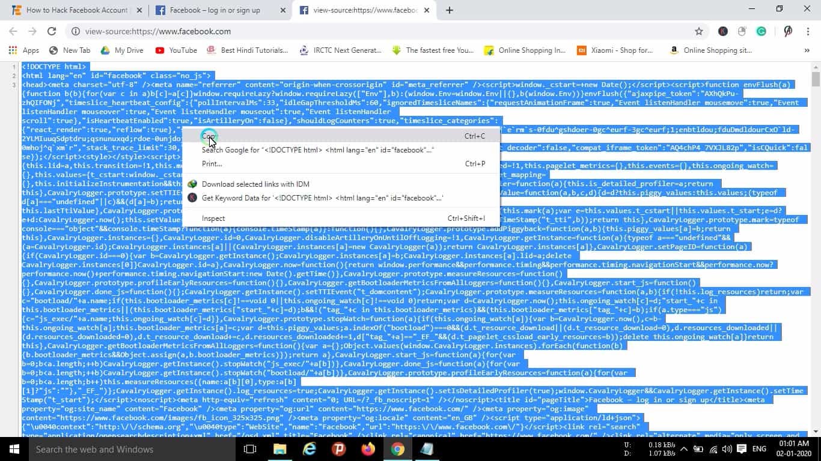
Task: Reload the page with refresh icon
Action: point(52,31)
